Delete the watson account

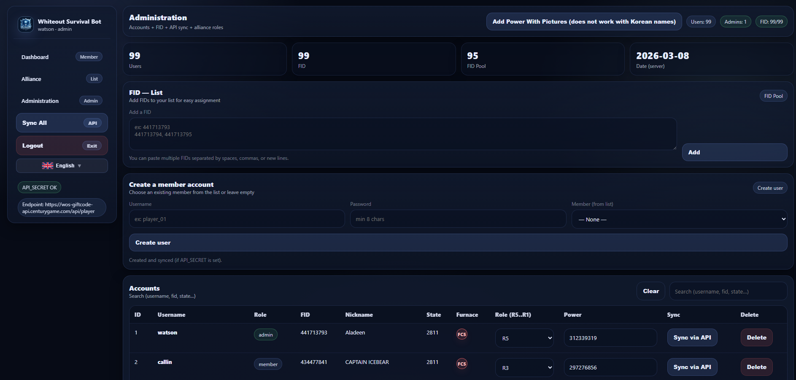[756, 337]
